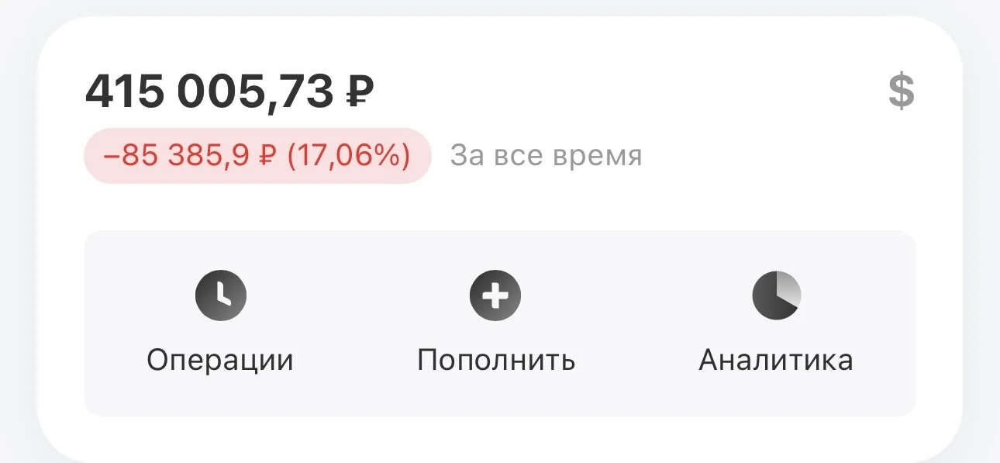
Task: Switch currency with the dollar sign icon
Action: click(901, 92)
